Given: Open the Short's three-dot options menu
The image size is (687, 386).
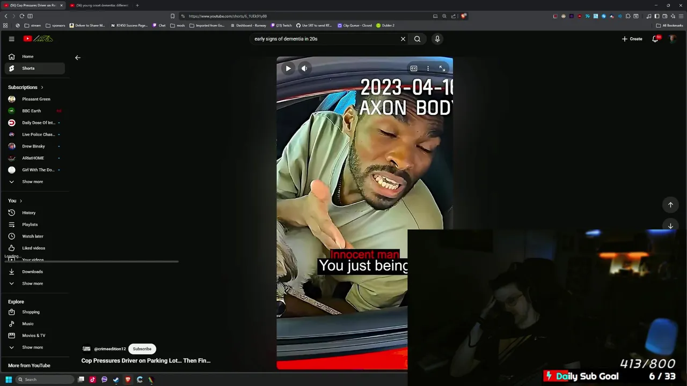Looking at the screenshot, I should coord(428,68).
